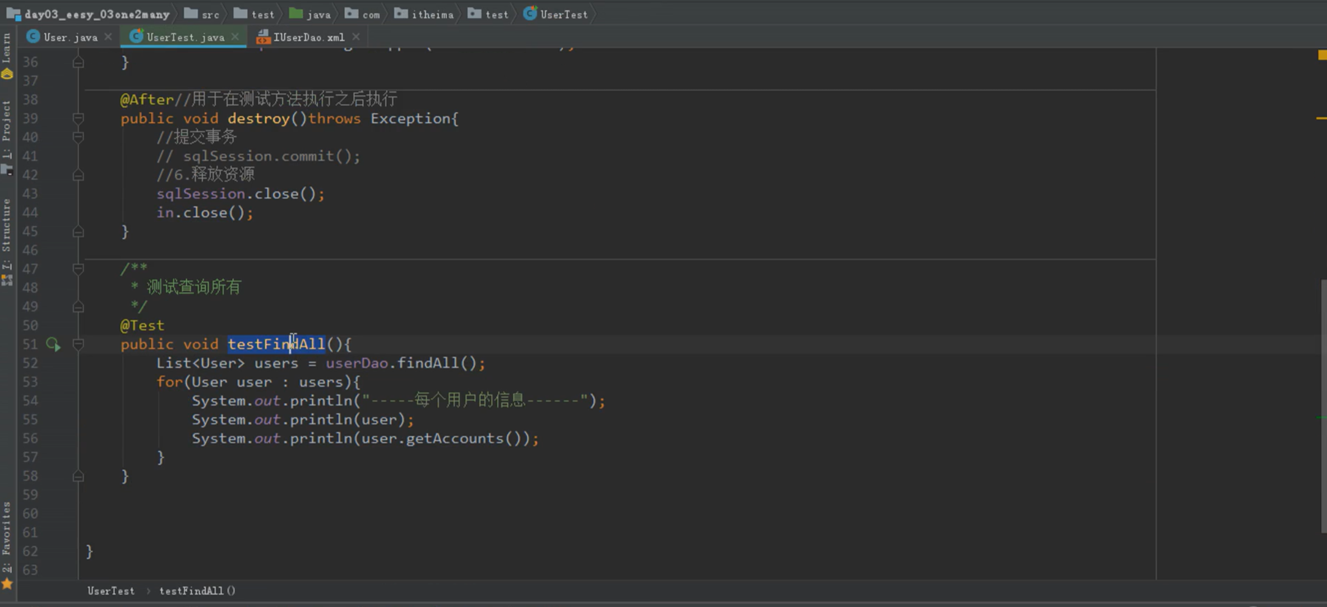Collapse the testFindAll method fold marker
This screenshot has width=1327, height=607.
pos(78,344)
